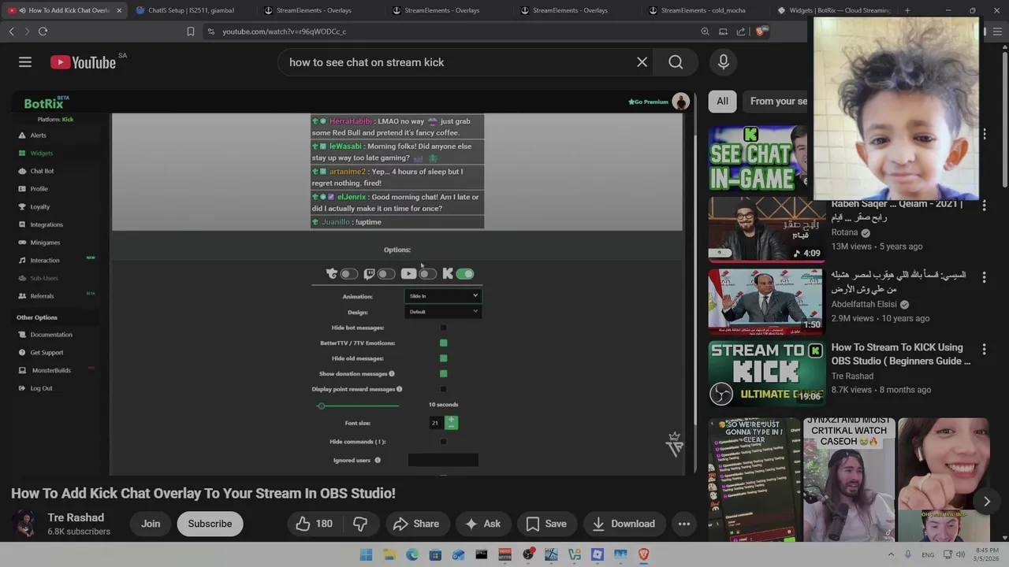Open Microsoft Edge from the taskbar
The height and width of the screenshot is (567, 1009).
click(x=412, y=554)
